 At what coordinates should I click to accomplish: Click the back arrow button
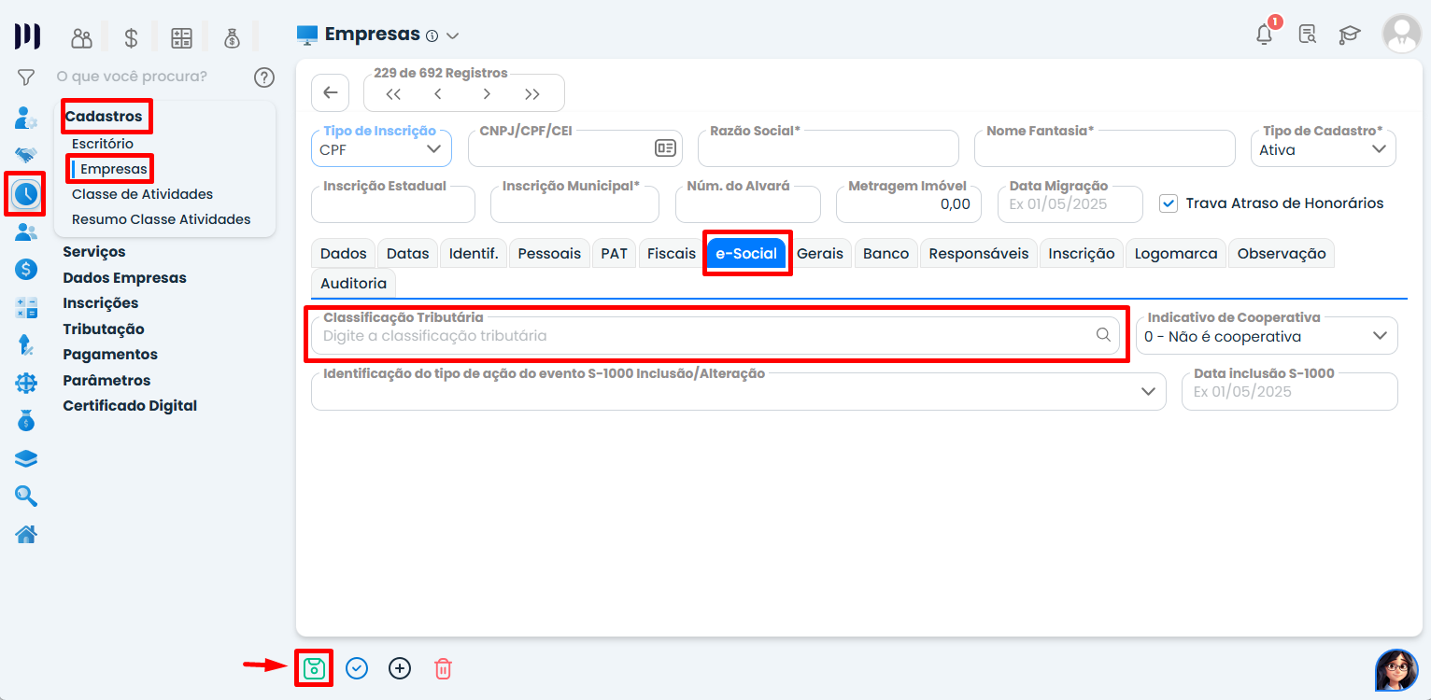[330, 92]
